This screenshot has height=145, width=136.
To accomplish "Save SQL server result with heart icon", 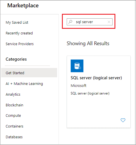I will pos(123,120).
